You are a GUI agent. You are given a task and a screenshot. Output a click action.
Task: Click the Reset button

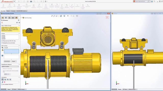(x=13, y=61)
